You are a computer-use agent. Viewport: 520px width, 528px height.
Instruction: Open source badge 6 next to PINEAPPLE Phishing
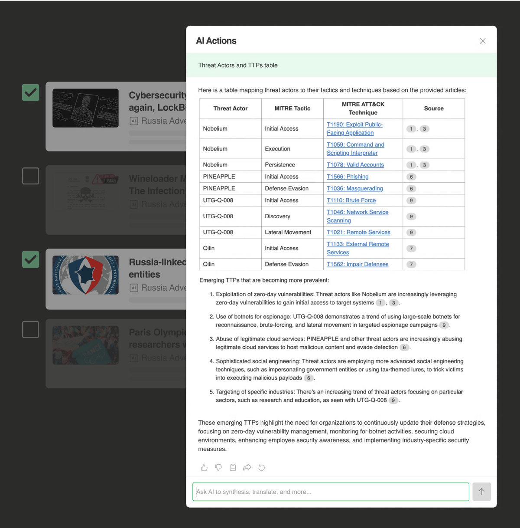pyautogui.click(x=411, y=177)
